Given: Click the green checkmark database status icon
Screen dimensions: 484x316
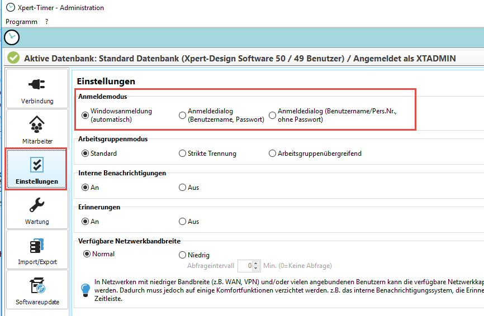Looking at the screenshot, I should [13, 58].
